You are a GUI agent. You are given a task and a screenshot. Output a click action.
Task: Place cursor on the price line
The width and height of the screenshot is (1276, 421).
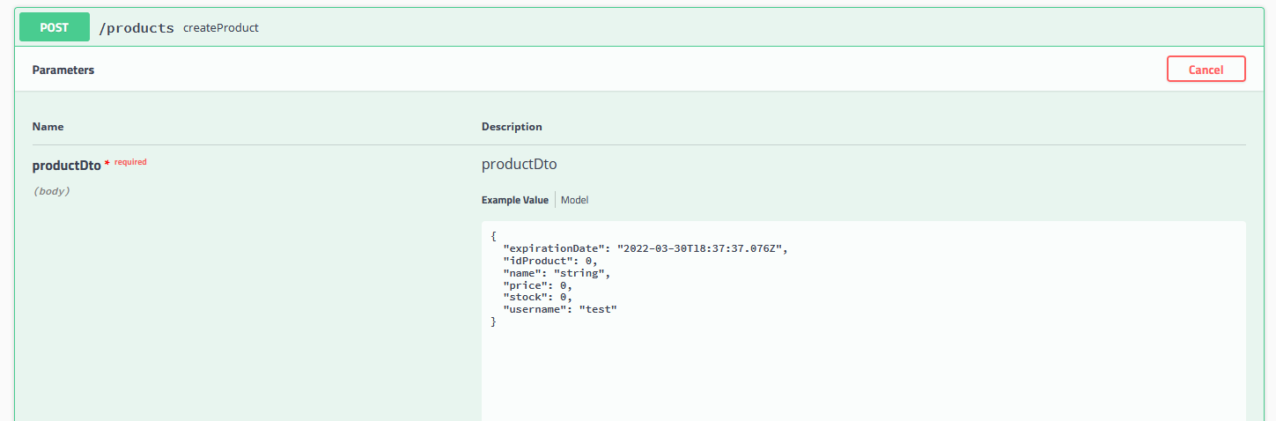(x=537, y=285)
